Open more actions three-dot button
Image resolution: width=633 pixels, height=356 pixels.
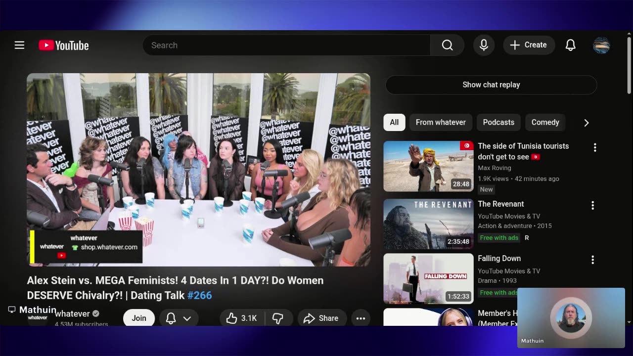[x=361, y=318]
